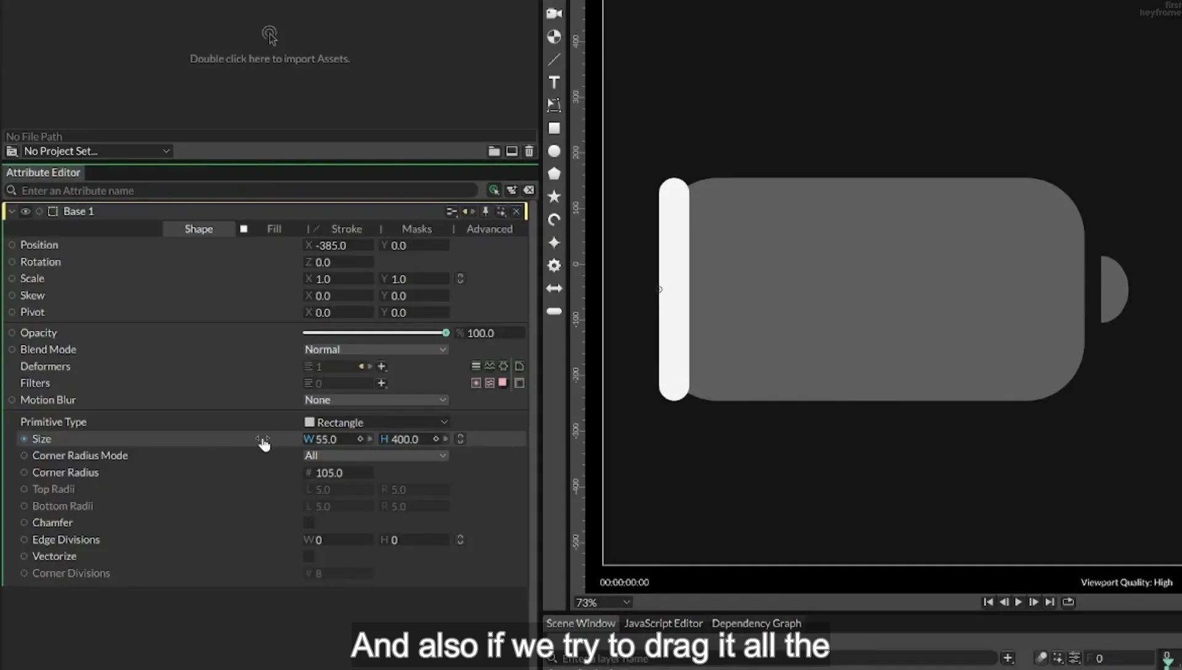Select the Arc shape tool
Image resolution: width=1182 pixels, height=670 pixels.
(x=554, y=220)
